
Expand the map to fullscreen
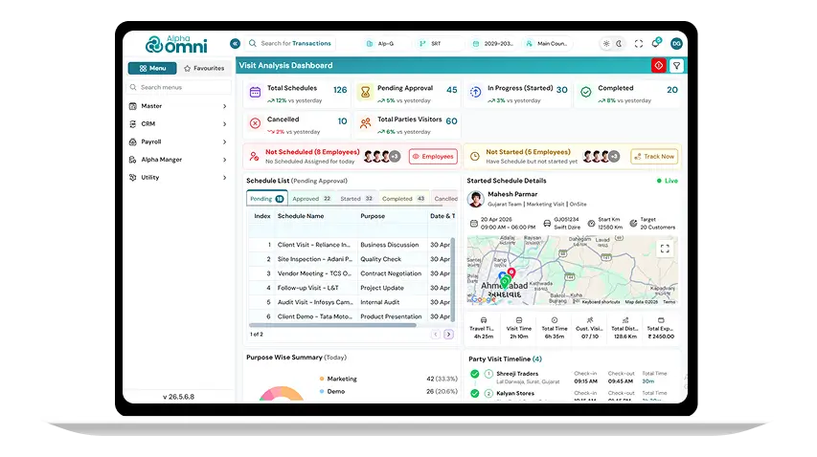[x=665, y=249]
